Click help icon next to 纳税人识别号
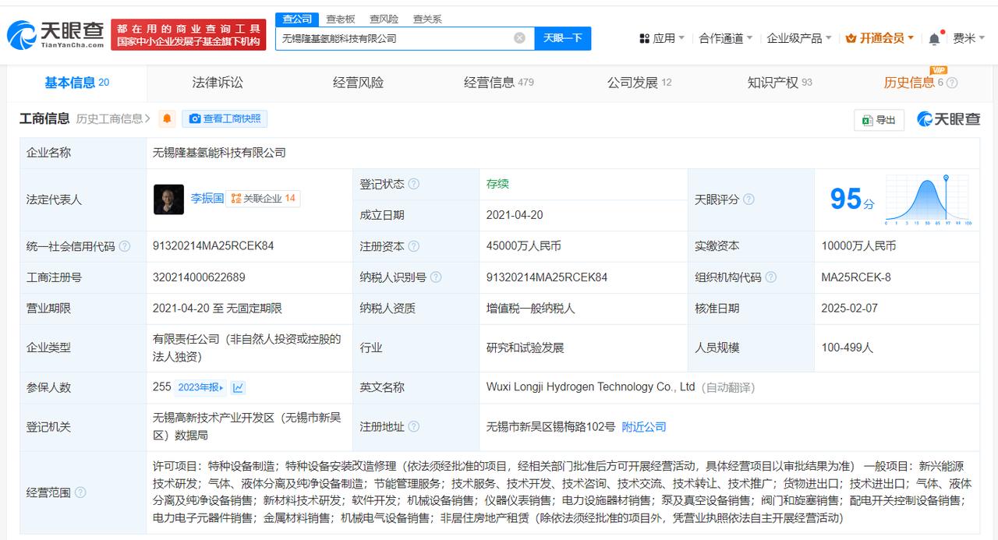This screenshot has width=998, height=540. (x=436, y=277)
